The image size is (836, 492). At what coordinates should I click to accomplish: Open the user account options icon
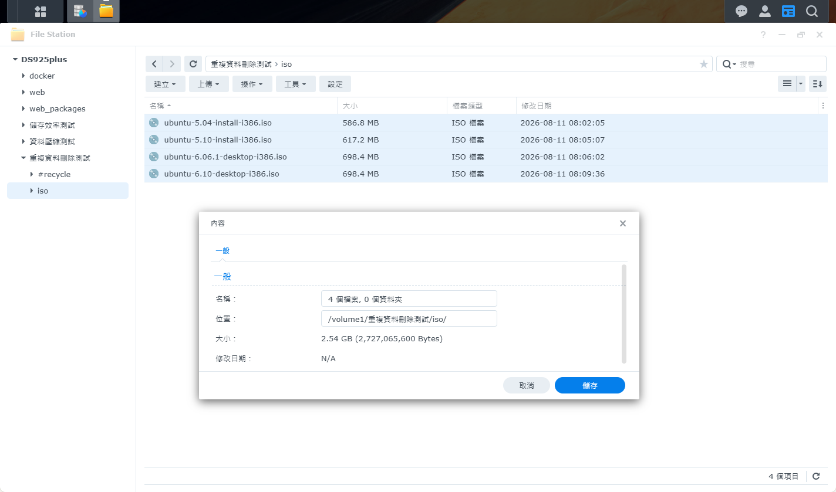765,11
